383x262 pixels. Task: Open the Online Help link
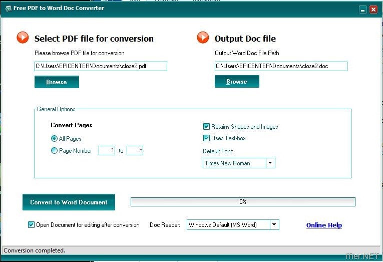[x=324, y=225]
